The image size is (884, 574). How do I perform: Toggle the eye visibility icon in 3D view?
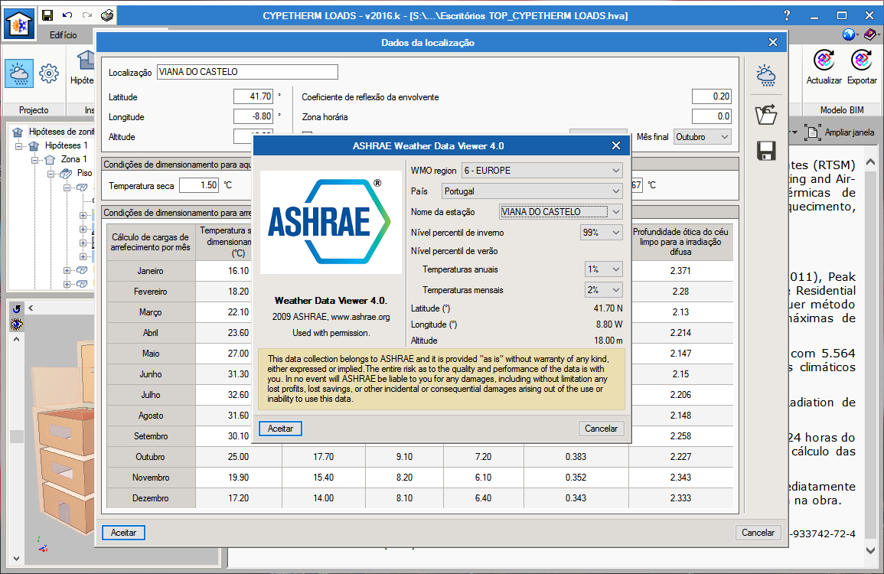click(16, 324)
